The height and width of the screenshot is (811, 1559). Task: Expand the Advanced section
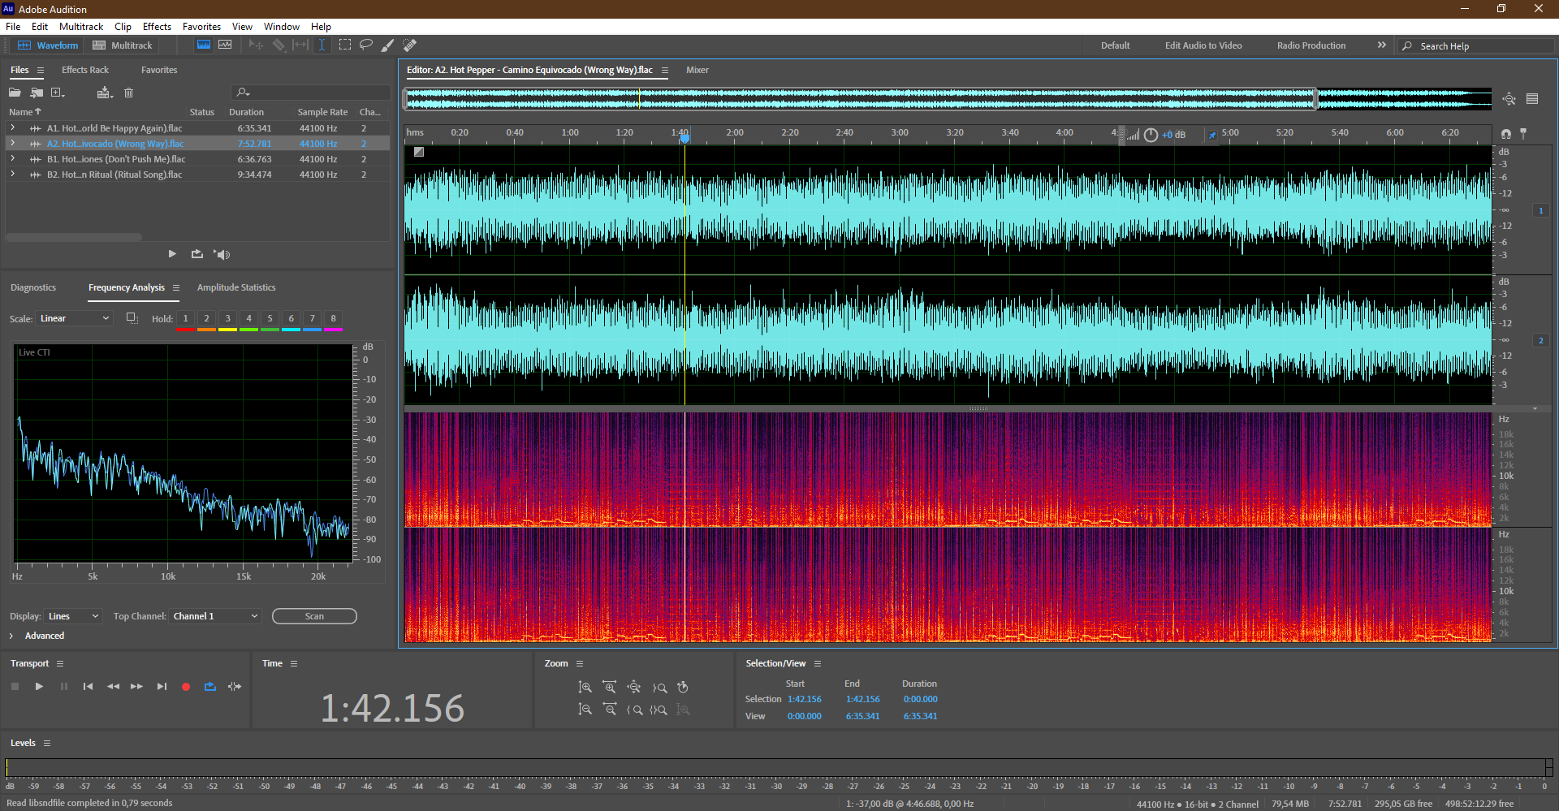pyautogui.click(x=11, y=636)
